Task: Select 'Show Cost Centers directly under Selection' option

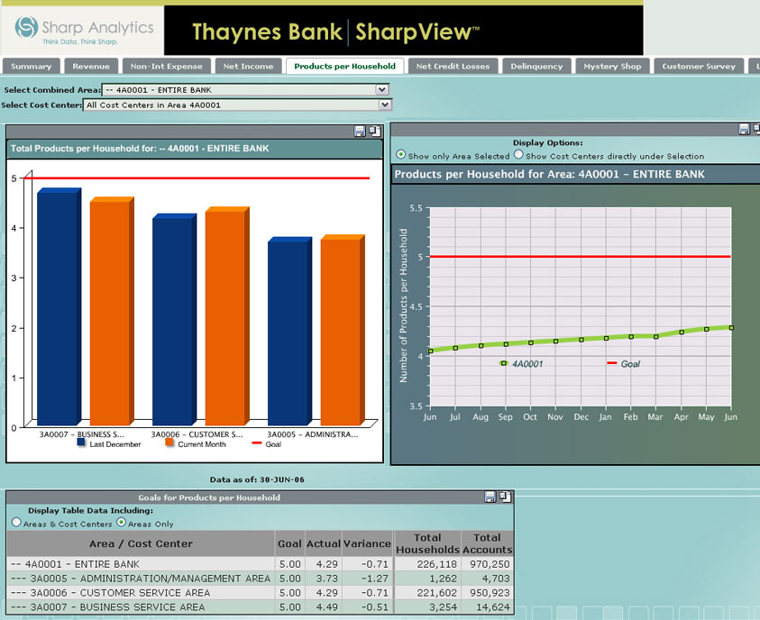Action: click(518, 155)
